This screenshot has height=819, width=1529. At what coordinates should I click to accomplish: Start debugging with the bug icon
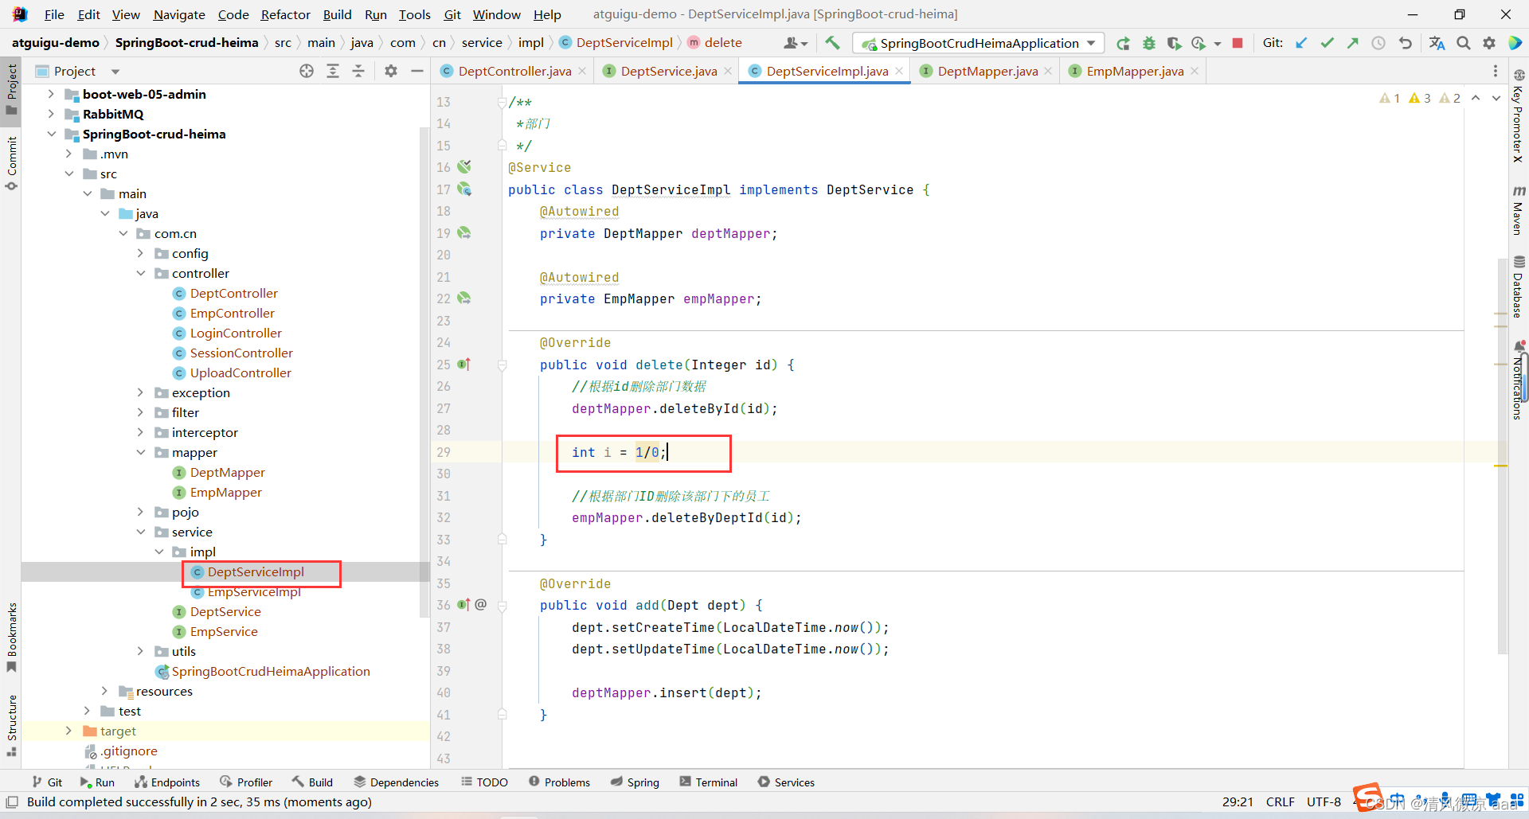coord(1148,43)
